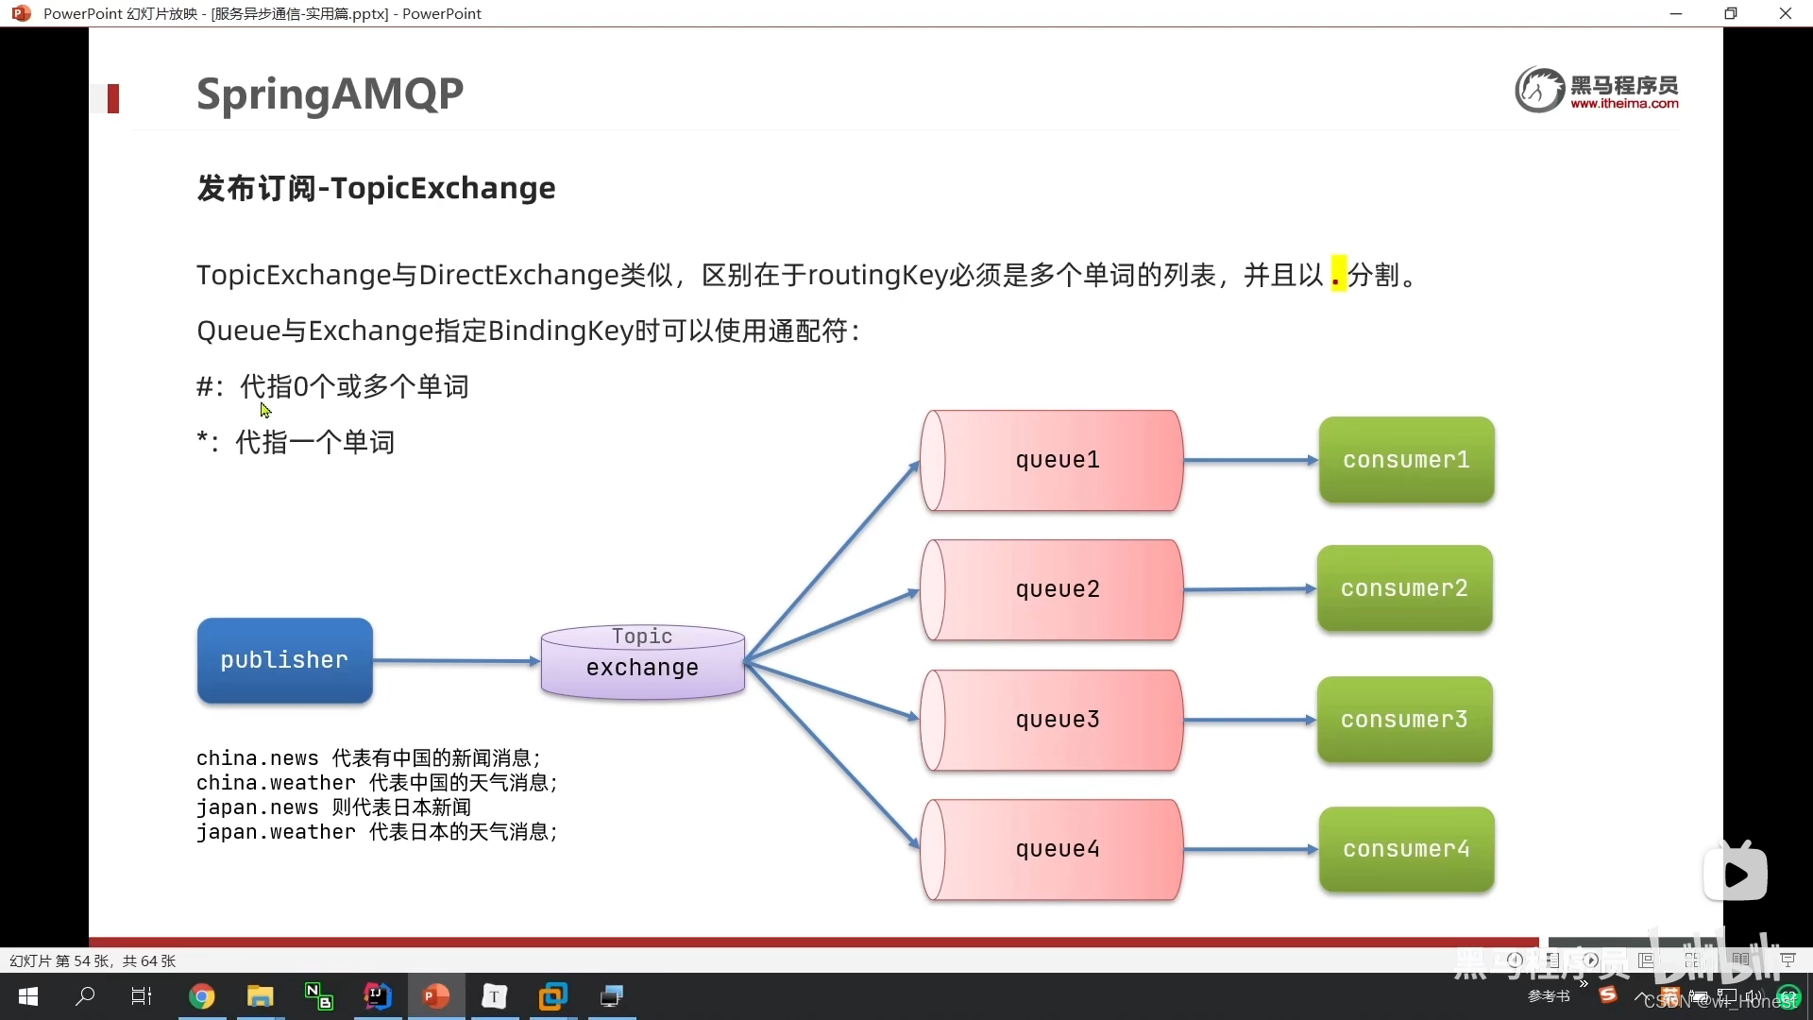Screen dimensions: 1813x1020
Task: Open the Windows Start menu
Action: coord(28,996)
